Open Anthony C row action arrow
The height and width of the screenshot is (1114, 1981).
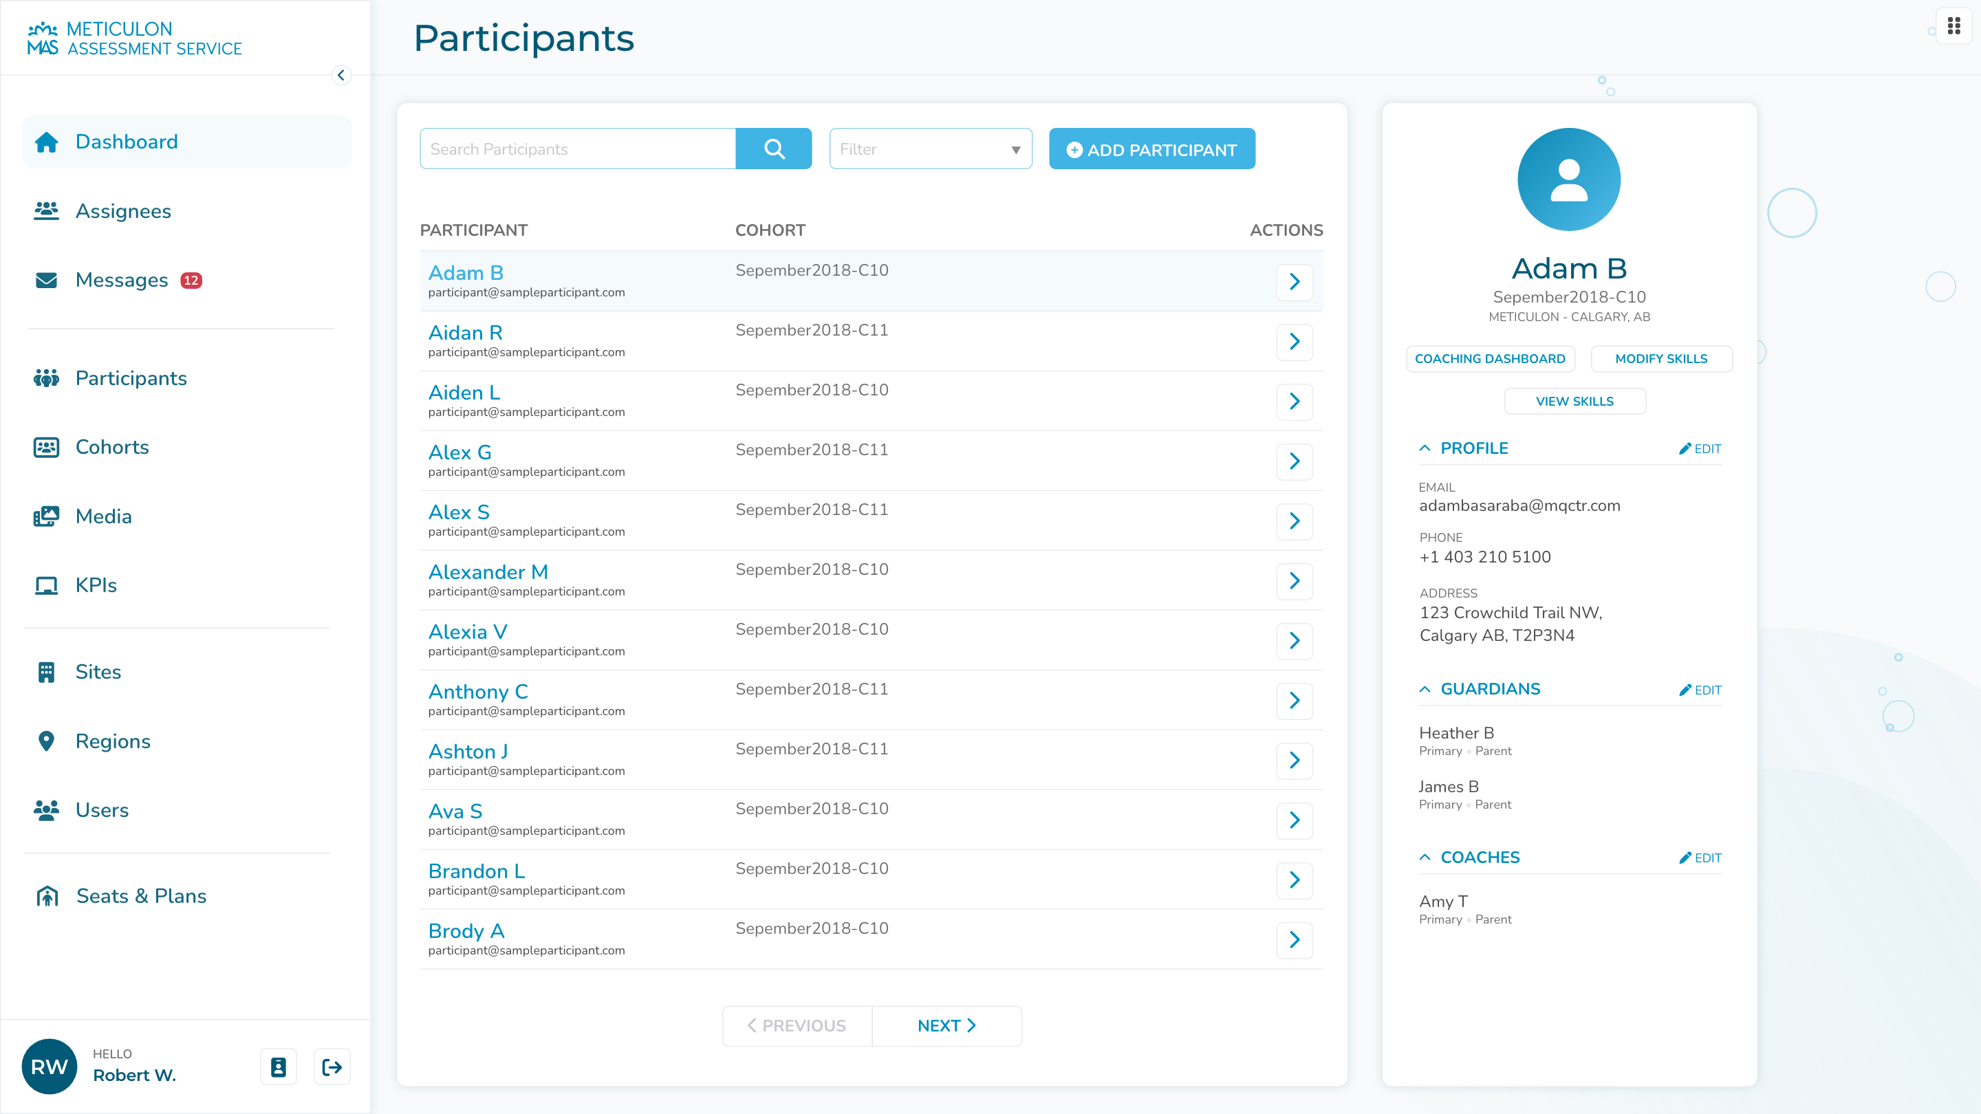click(1295, 701)
